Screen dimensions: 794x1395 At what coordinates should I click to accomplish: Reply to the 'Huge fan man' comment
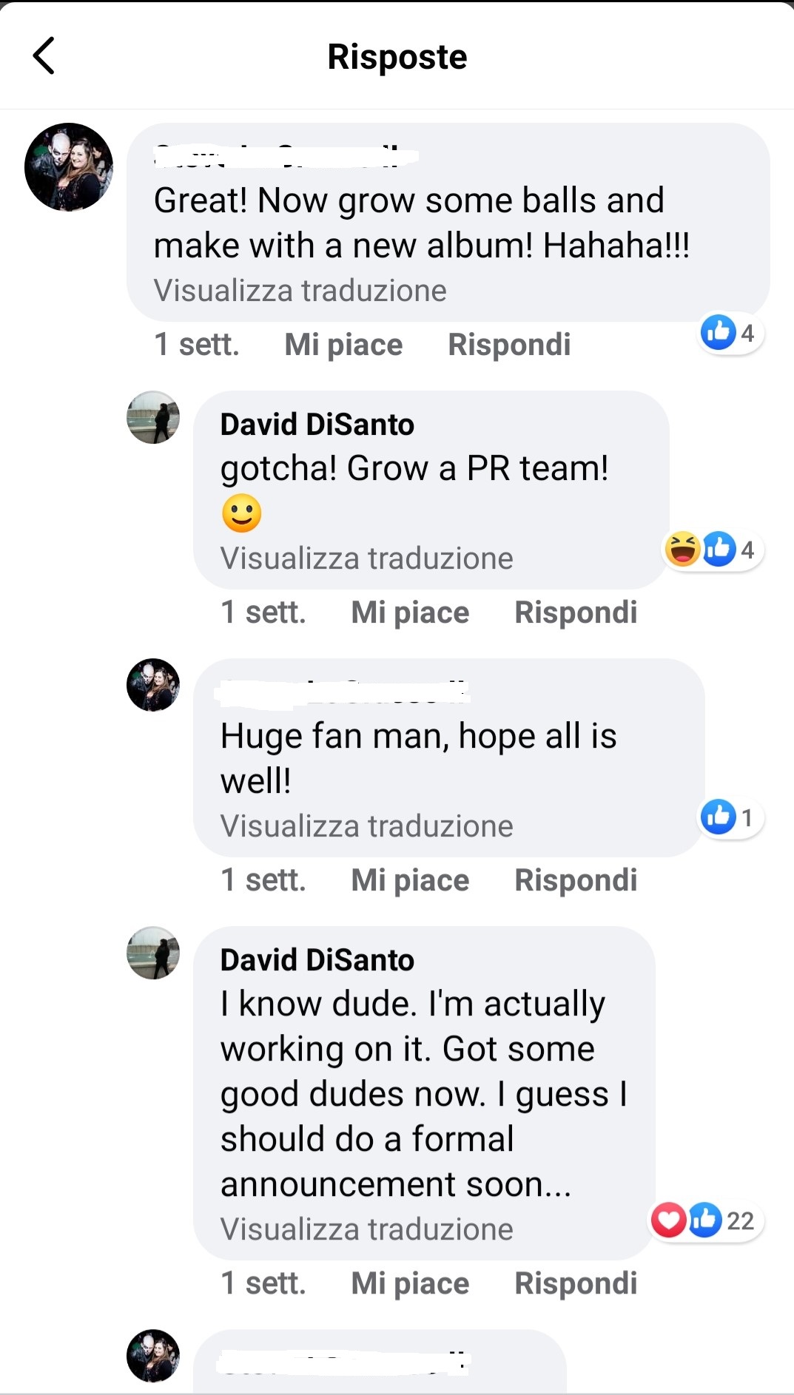click(x=576, y=880)
